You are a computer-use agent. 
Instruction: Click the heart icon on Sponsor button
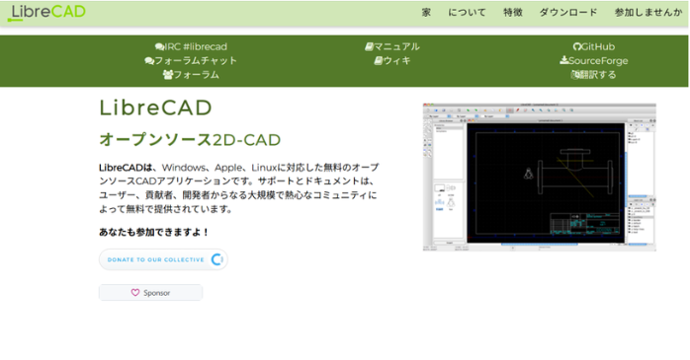coord(135,292)
